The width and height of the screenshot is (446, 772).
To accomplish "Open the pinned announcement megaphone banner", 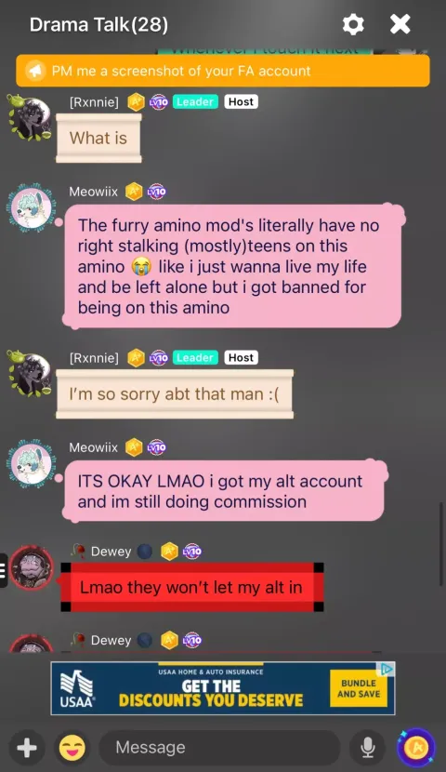I will [223, 71].
